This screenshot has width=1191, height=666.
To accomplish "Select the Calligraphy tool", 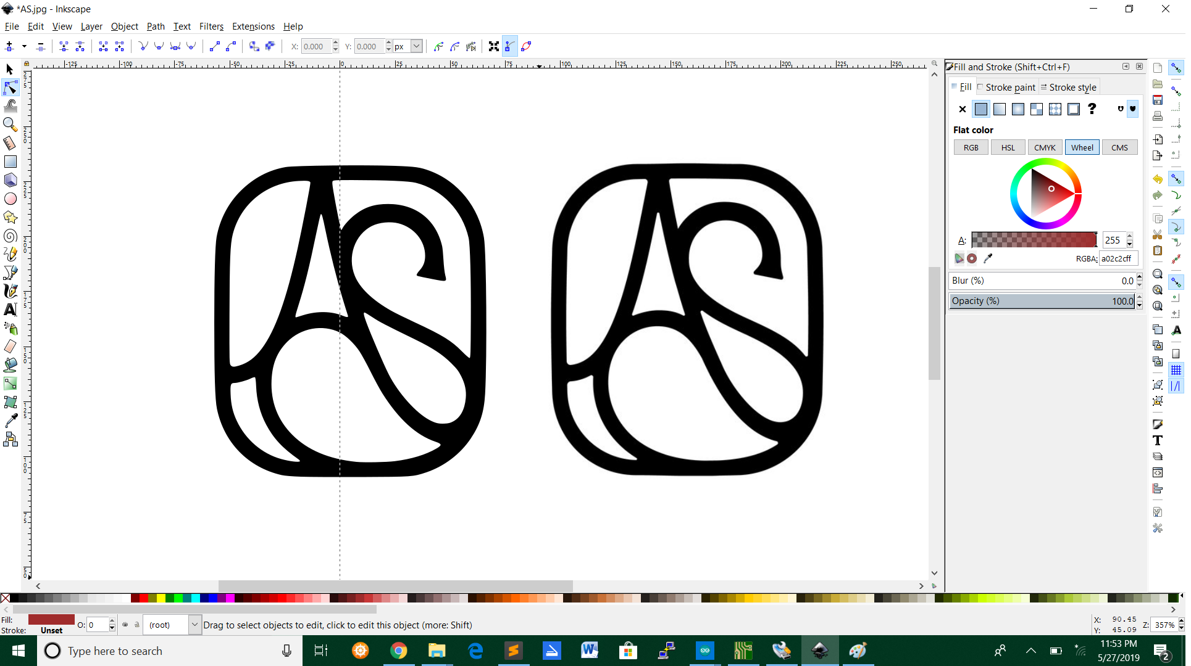I will [x=10, y=291].
